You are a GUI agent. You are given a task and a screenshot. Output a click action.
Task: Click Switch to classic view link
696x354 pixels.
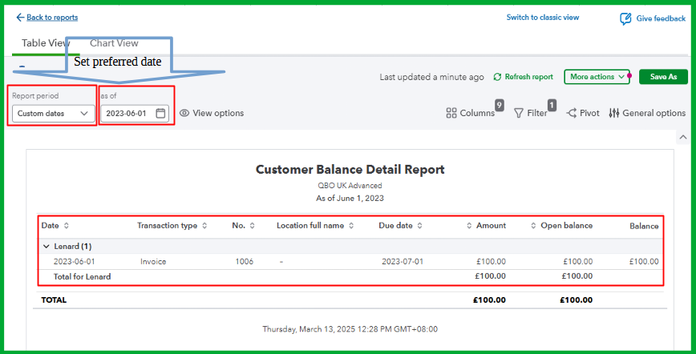542,18
